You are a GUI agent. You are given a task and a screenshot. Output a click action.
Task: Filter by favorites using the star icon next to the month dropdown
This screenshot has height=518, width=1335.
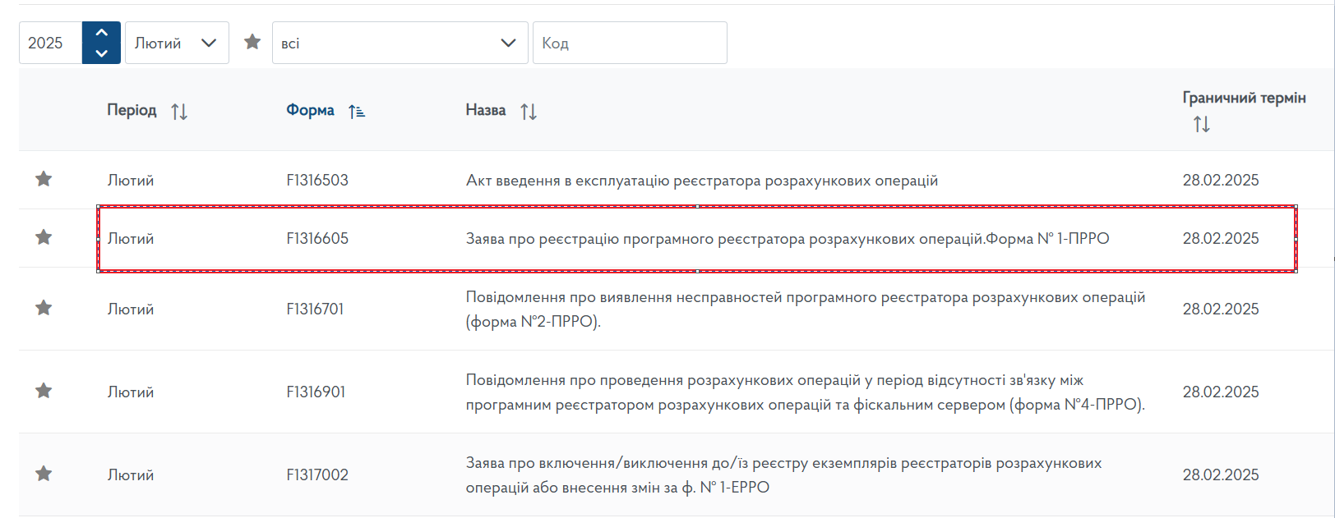pos(252,42)
